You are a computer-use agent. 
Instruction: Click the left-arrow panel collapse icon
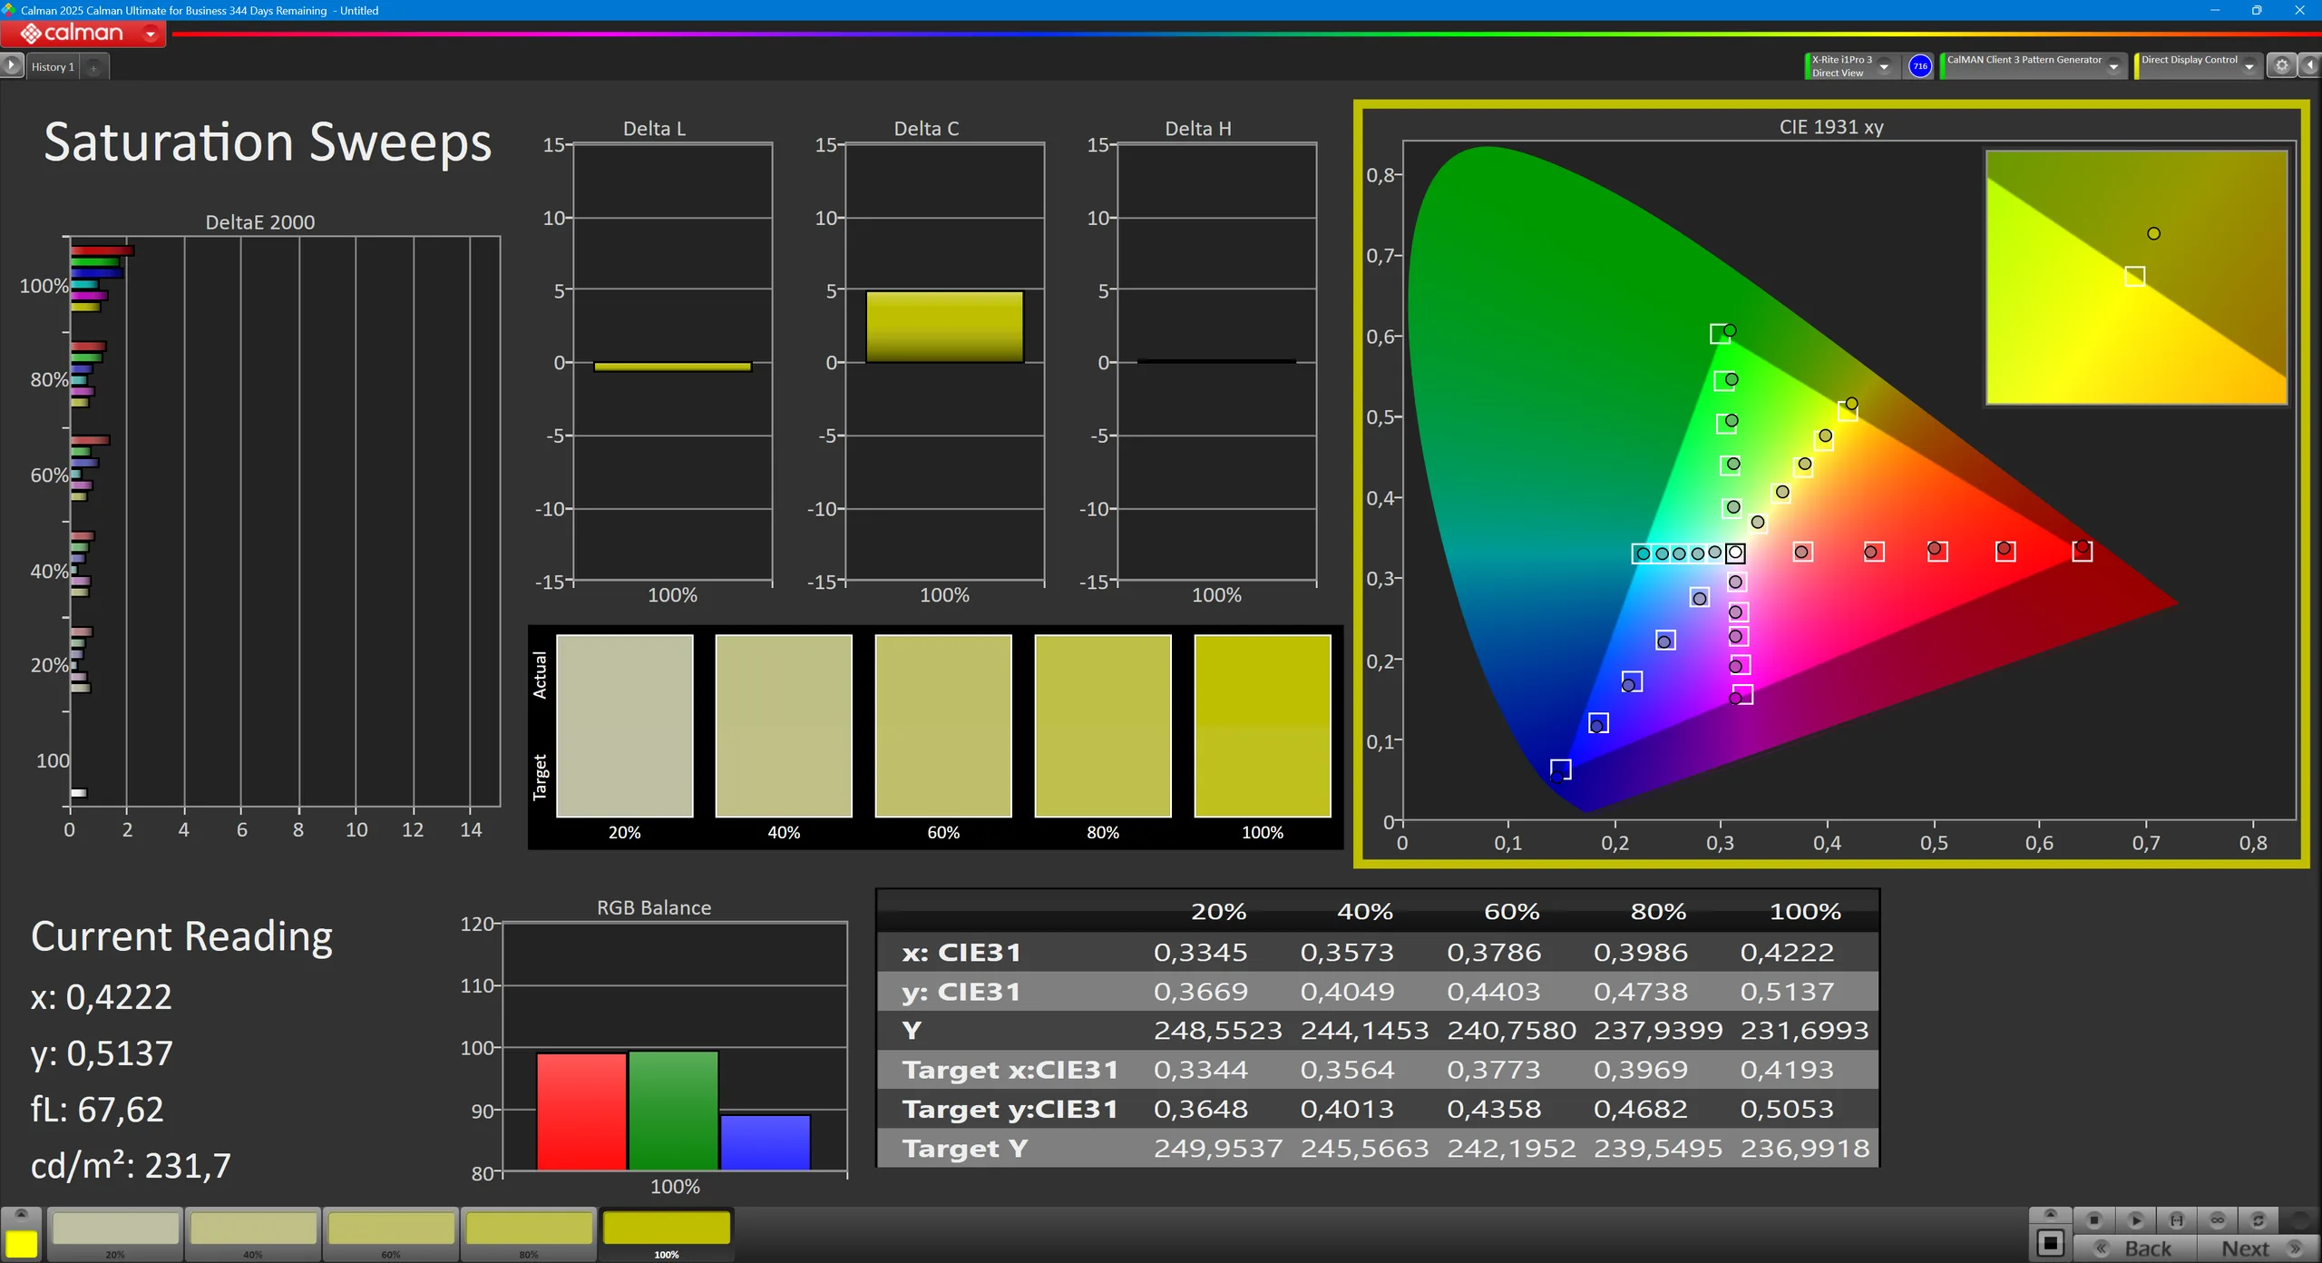point(2309,66)
